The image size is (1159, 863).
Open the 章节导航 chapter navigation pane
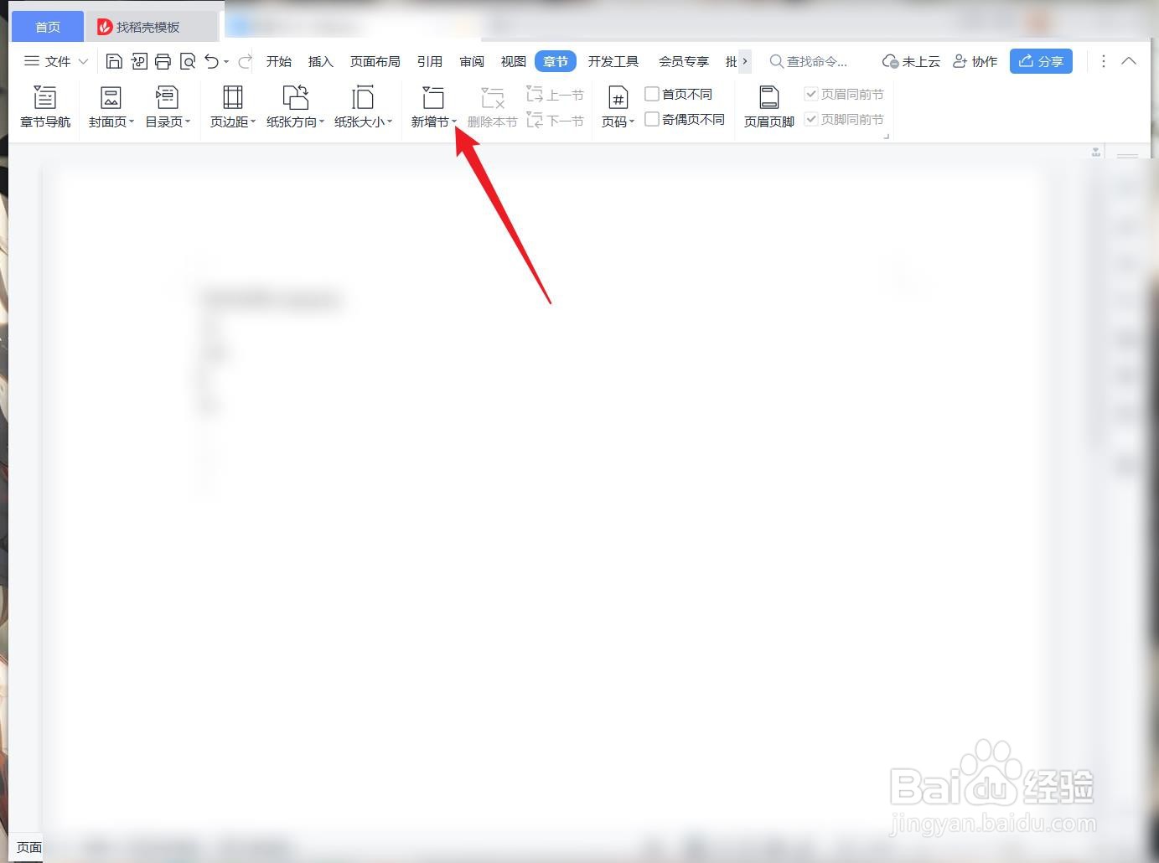click(45, 107)
